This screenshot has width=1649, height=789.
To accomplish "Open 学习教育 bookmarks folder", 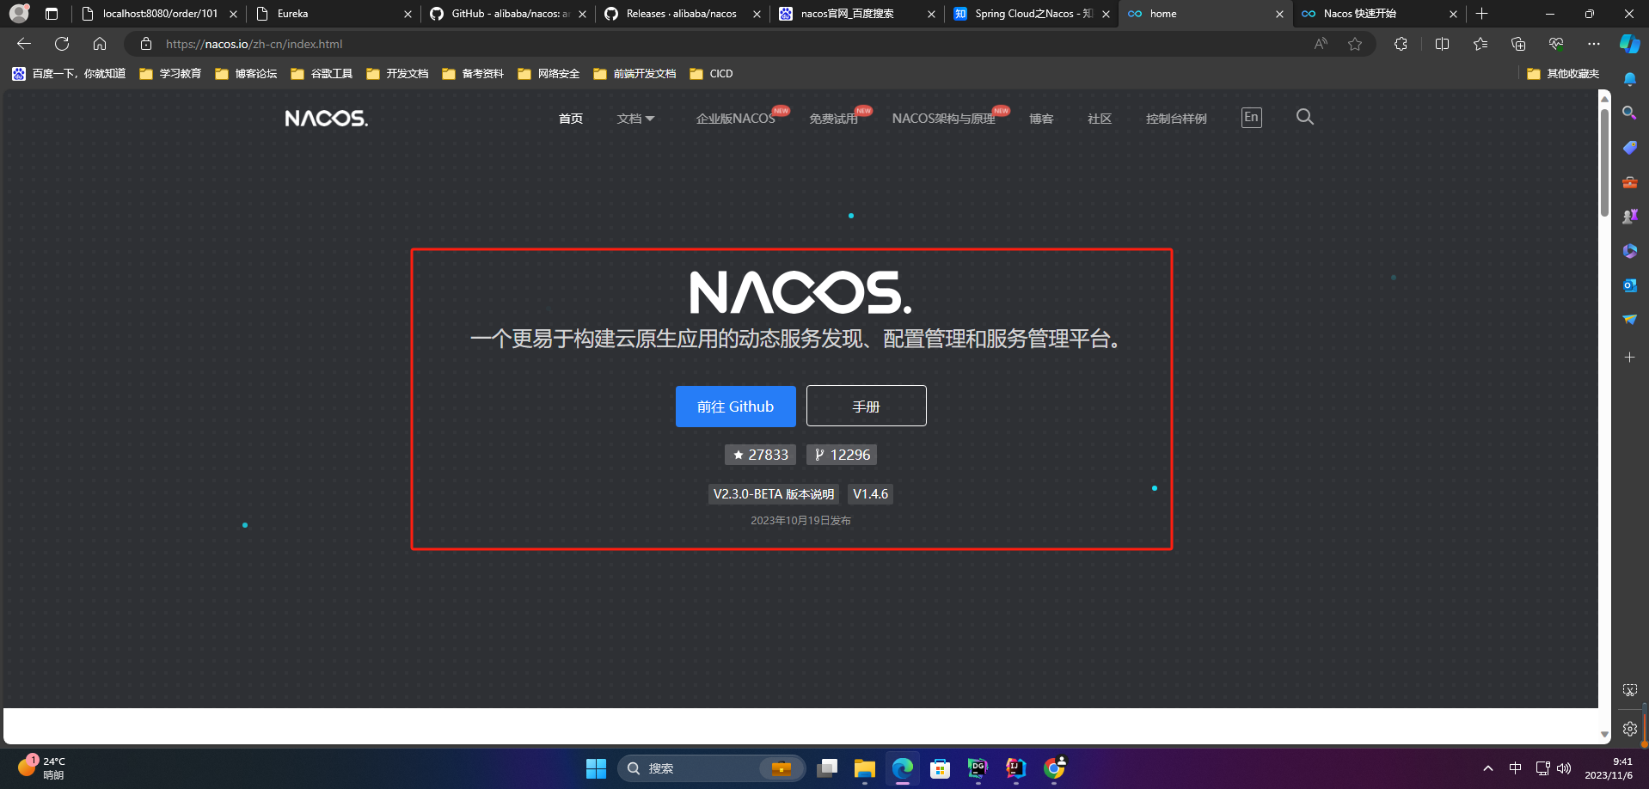I will click(x=170, y=74).
